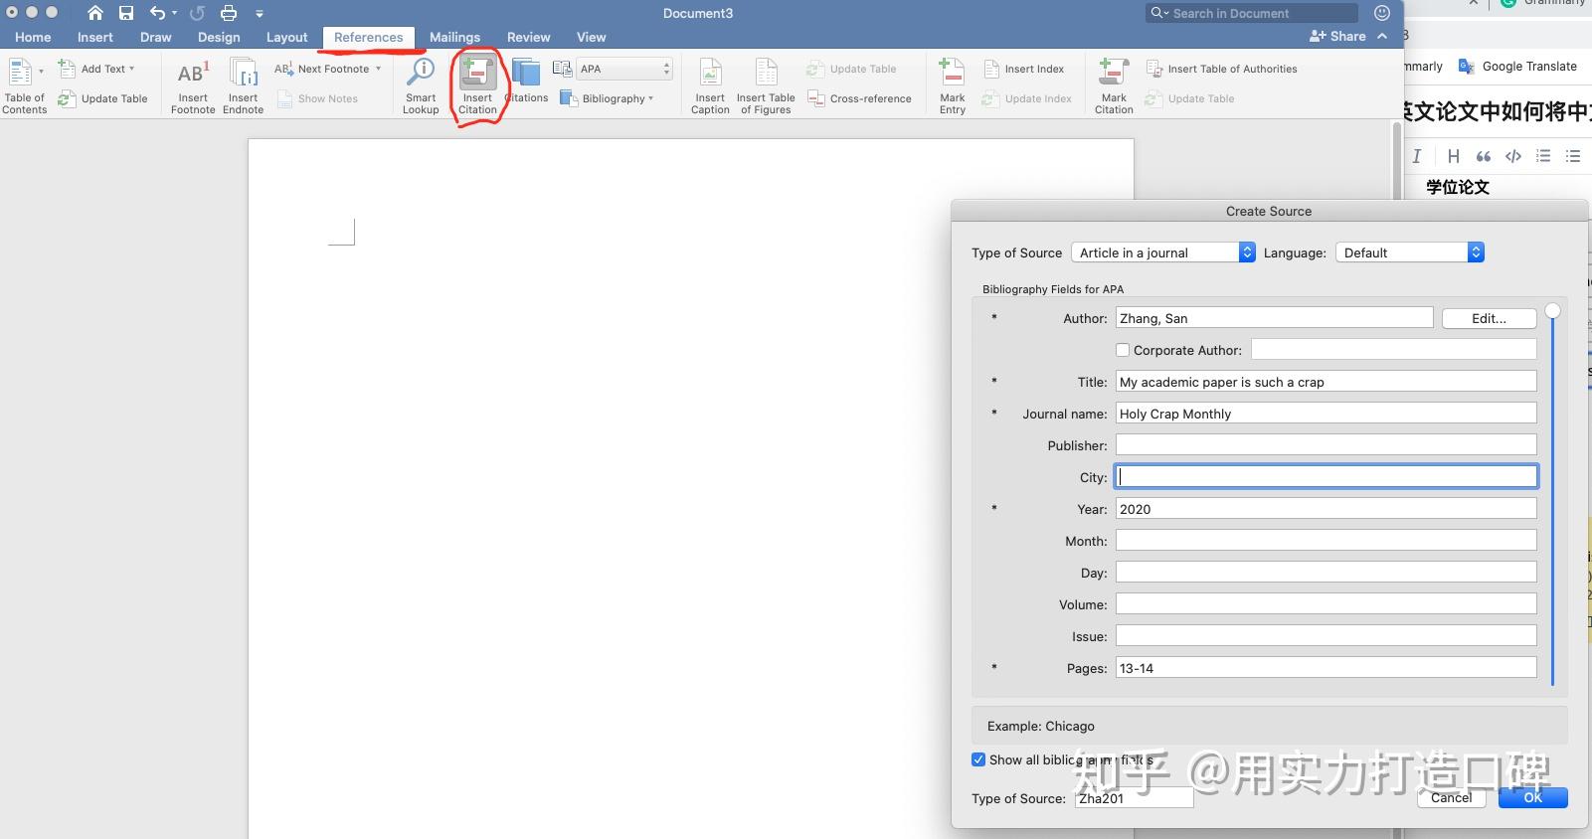Confirm the source with OK
Viewport: 1592px width, 839px height.
point(1532,797)
